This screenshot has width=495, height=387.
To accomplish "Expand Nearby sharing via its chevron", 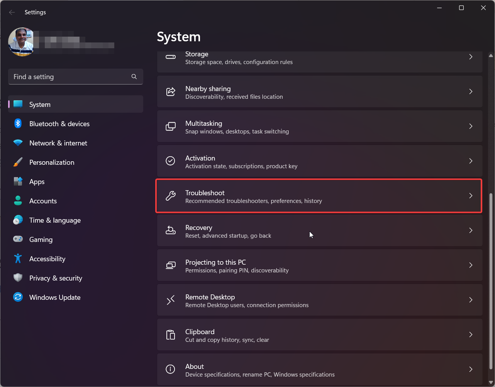I will 471,91.
